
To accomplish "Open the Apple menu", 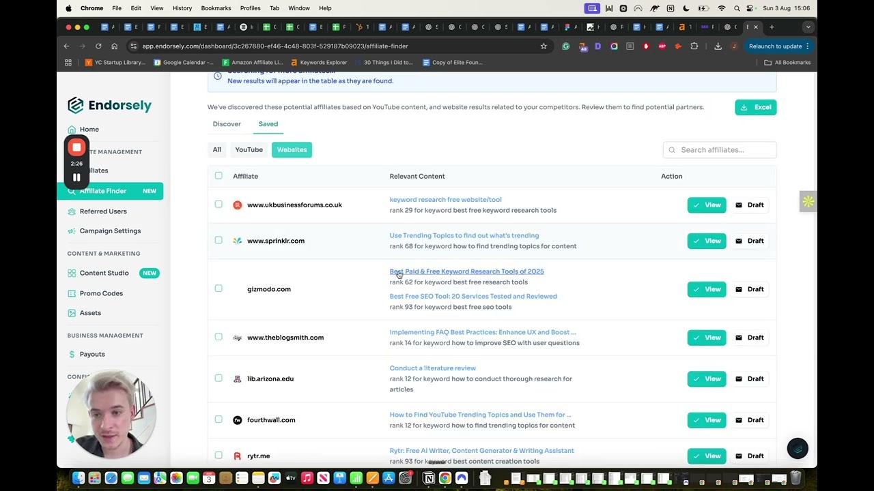I will [68, 8].
